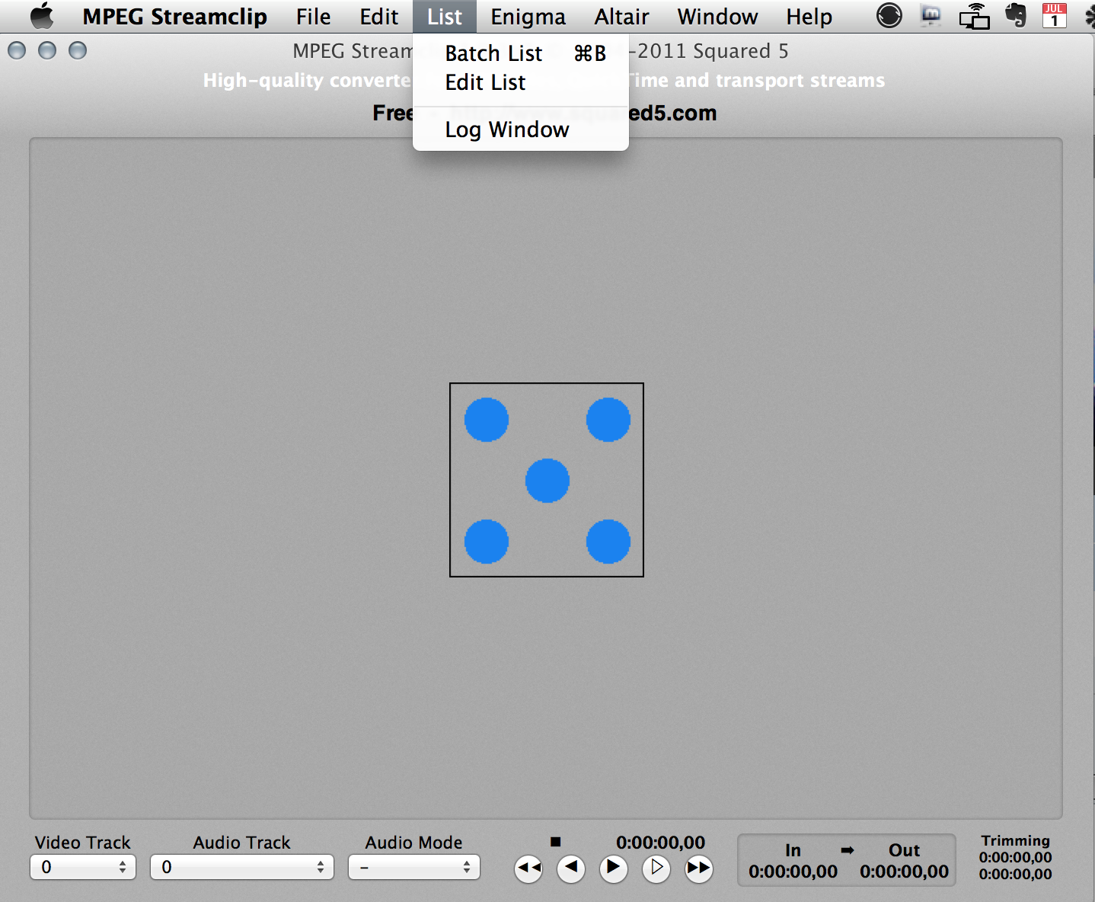The height and width of the screenshot is (902, 1095).
Task: Open the Apple menu
Action: (x=42, y=16)
